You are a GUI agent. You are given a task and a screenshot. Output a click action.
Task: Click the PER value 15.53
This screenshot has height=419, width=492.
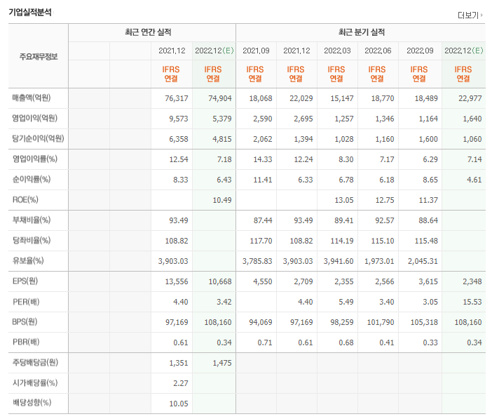[472, 302]
